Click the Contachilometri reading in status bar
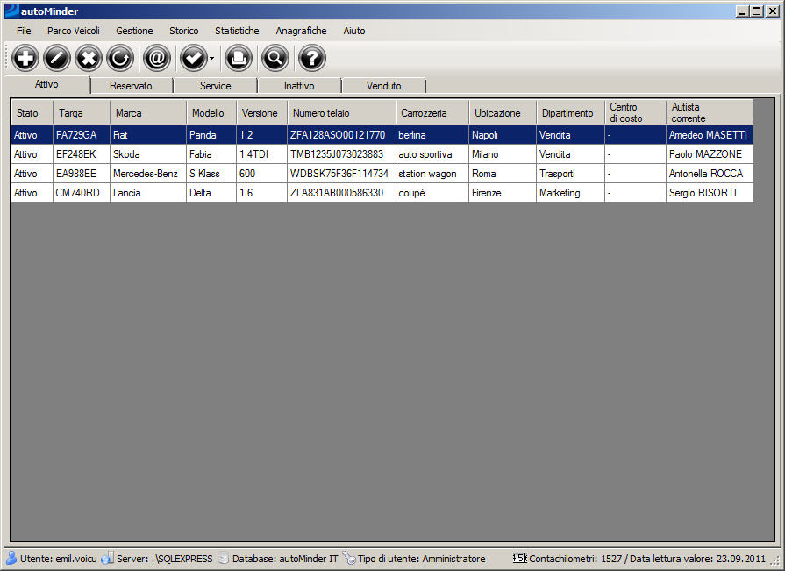 coord(646,559)
